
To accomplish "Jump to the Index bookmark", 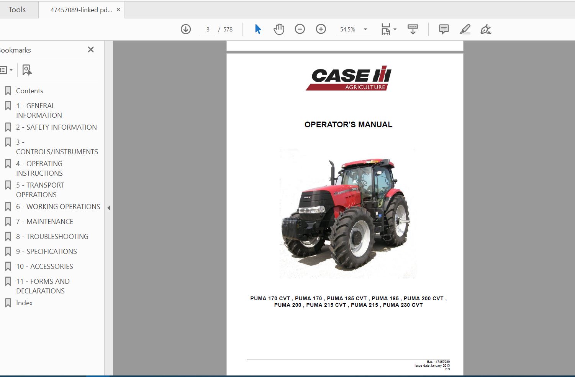I will coord(24,303).
